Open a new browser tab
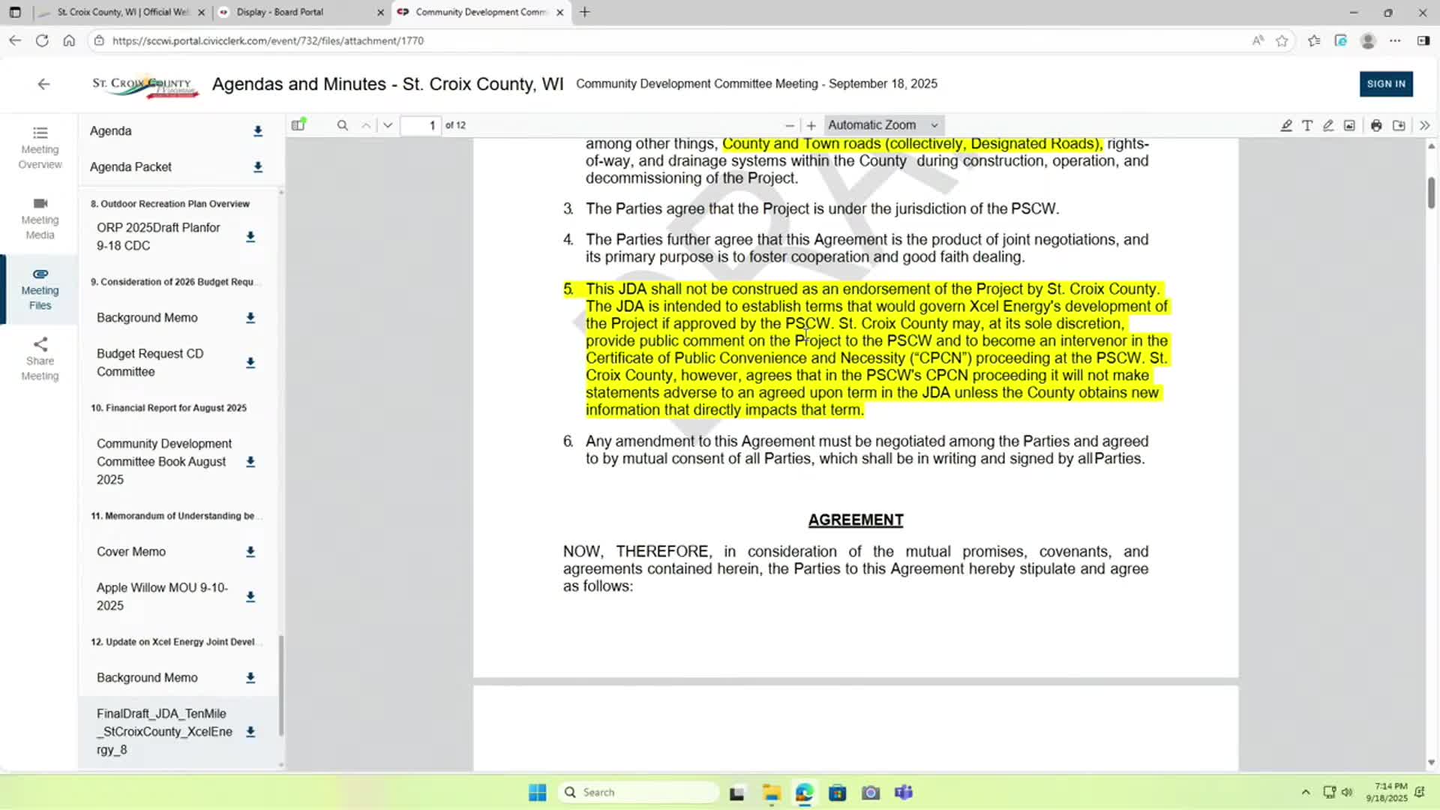1440x810 pixels. click(x=585, y=12)
